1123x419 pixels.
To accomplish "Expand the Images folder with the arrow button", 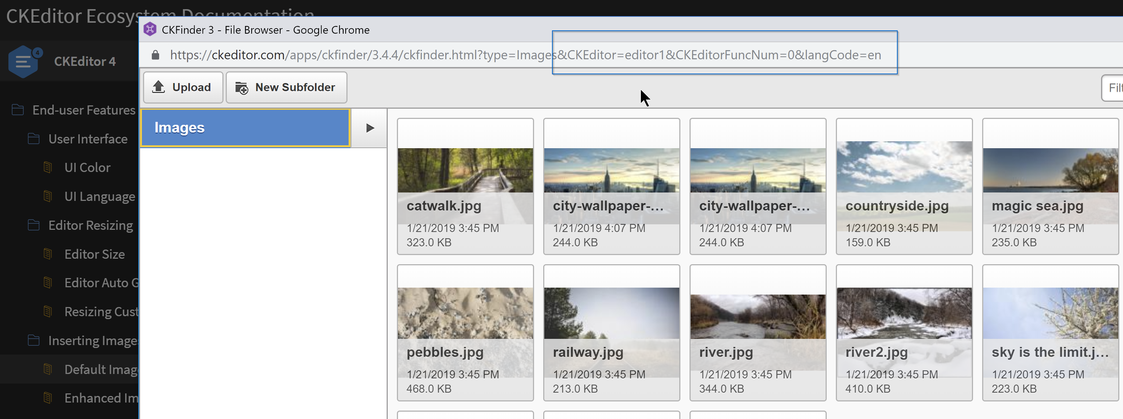I will (370, 128).
